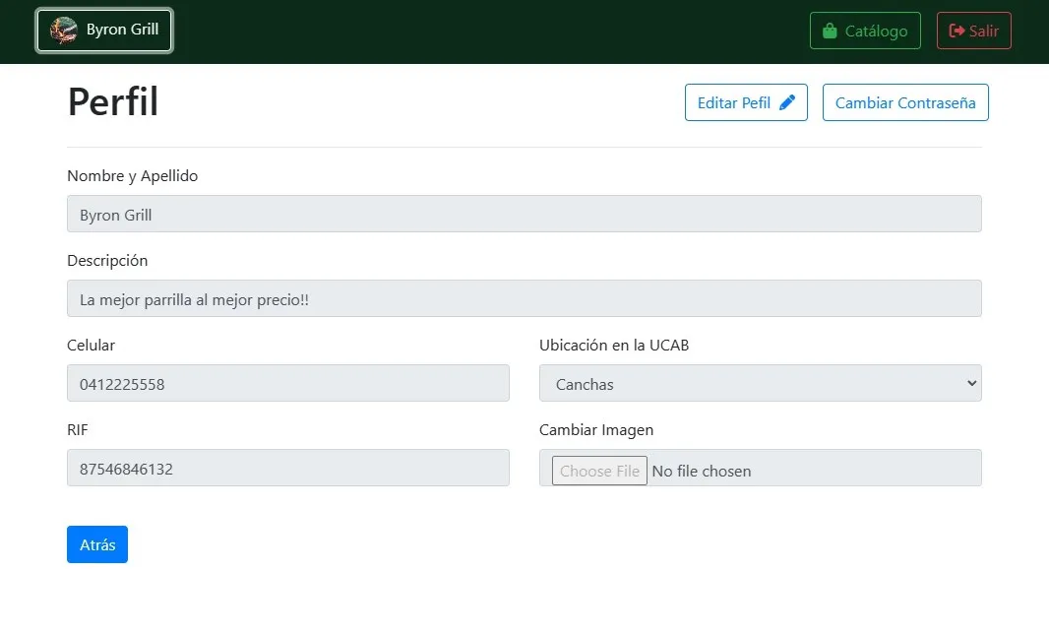The image size is (1049, 635).
Task: Click the Editar Pefil button label
Action: click(733, 102)
